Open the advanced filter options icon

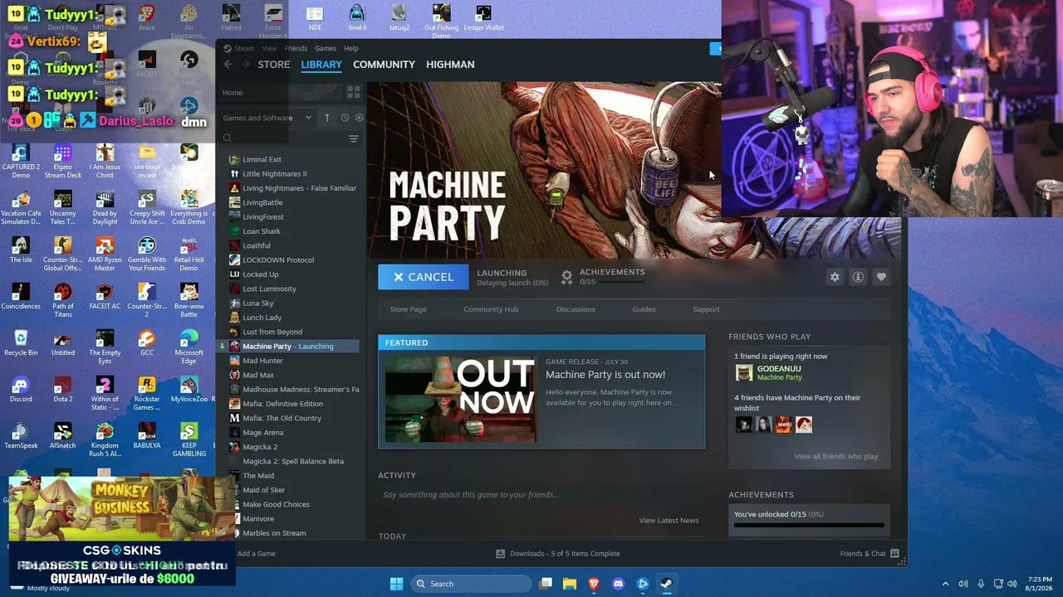pyautogui.click(x=354, y=138)
